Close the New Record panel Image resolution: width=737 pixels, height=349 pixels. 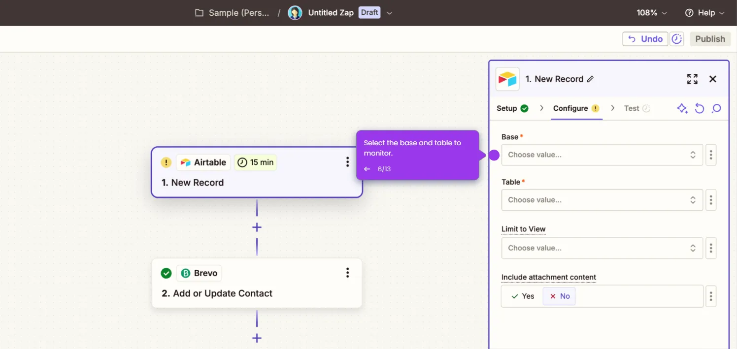point(712,79)
